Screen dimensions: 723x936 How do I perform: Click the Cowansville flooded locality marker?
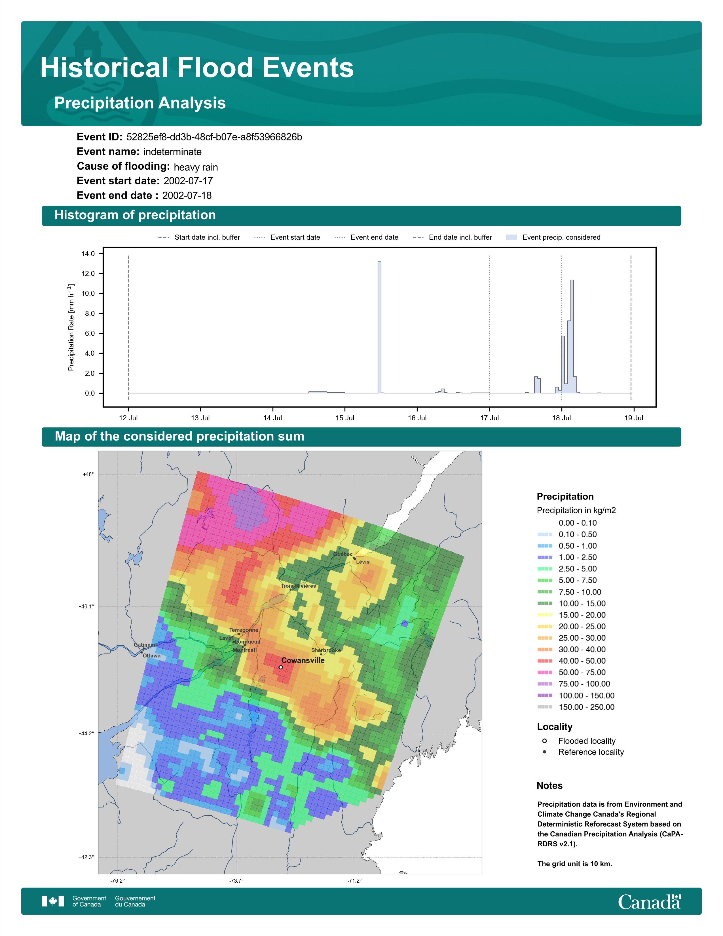[x=280, y=667]
